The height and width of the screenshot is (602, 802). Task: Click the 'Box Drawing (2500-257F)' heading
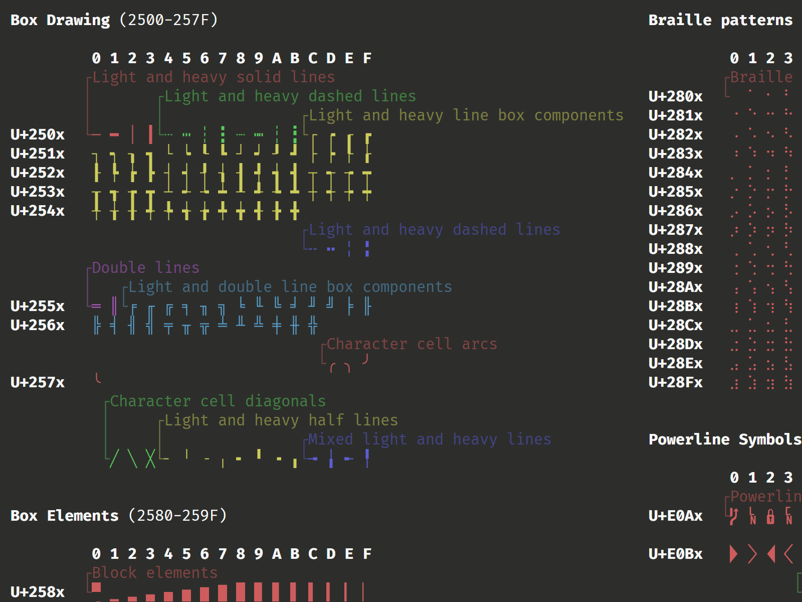pos(114,20)
